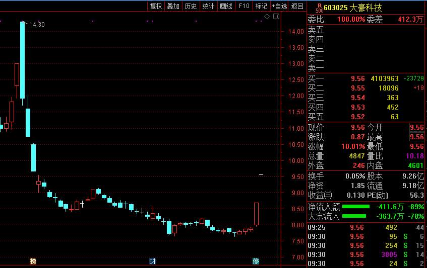
Task: Select the 买五 price 9.52
Action: (x=357, y=117)
